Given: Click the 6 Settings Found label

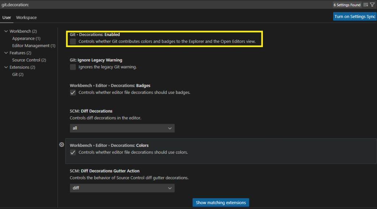Looking at the screenshot, I should point(347,5).
